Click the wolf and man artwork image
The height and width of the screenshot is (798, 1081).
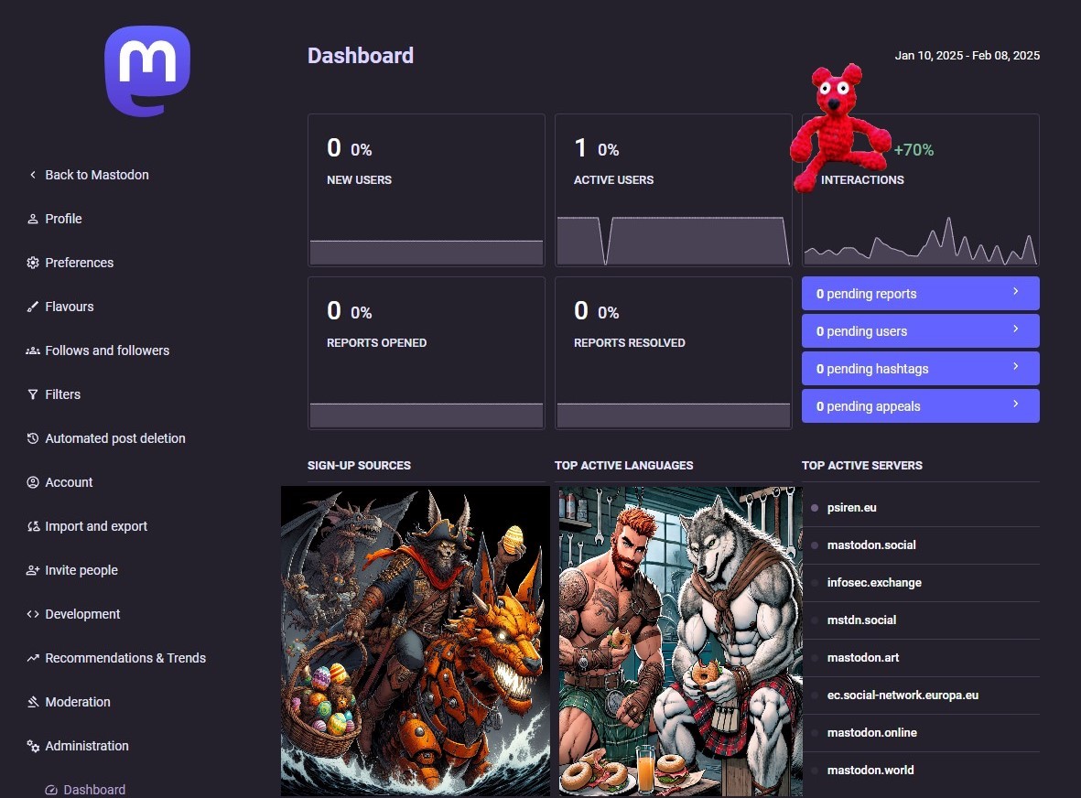tap(680, 642)
